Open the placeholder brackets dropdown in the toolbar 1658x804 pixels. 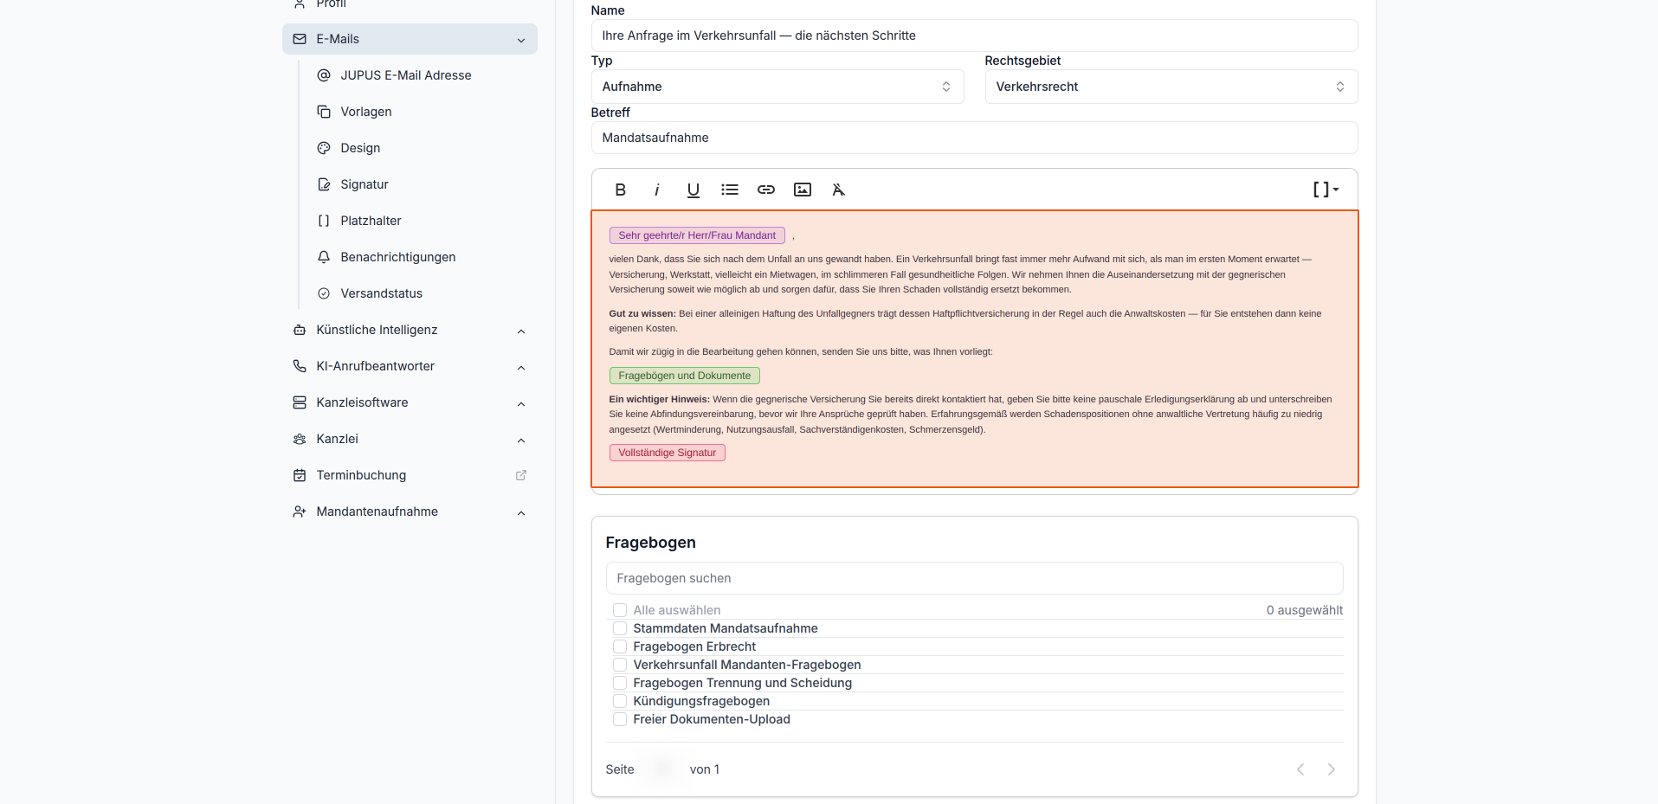pyautogui.click(x=1326, y=190)
